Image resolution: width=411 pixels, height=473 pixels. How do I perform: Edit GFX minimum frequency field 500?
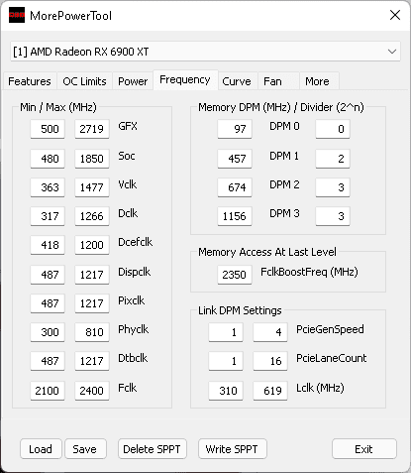tap(48, 129)
